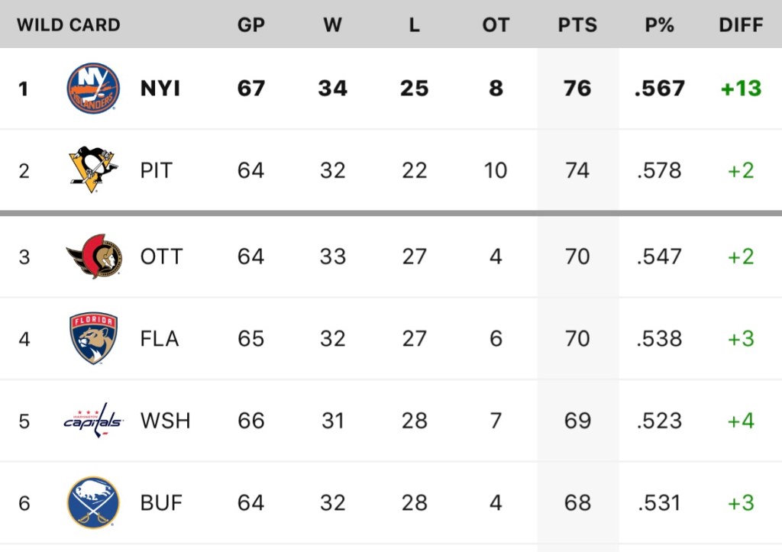
Task: Open the BUF team name
Action: pyautogui.click(x=161, y=502)
